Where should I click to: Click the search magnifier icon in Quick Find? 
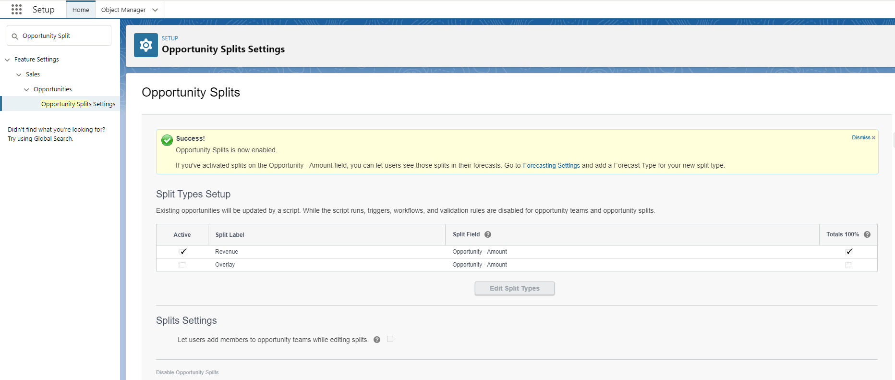coord(15,36)
